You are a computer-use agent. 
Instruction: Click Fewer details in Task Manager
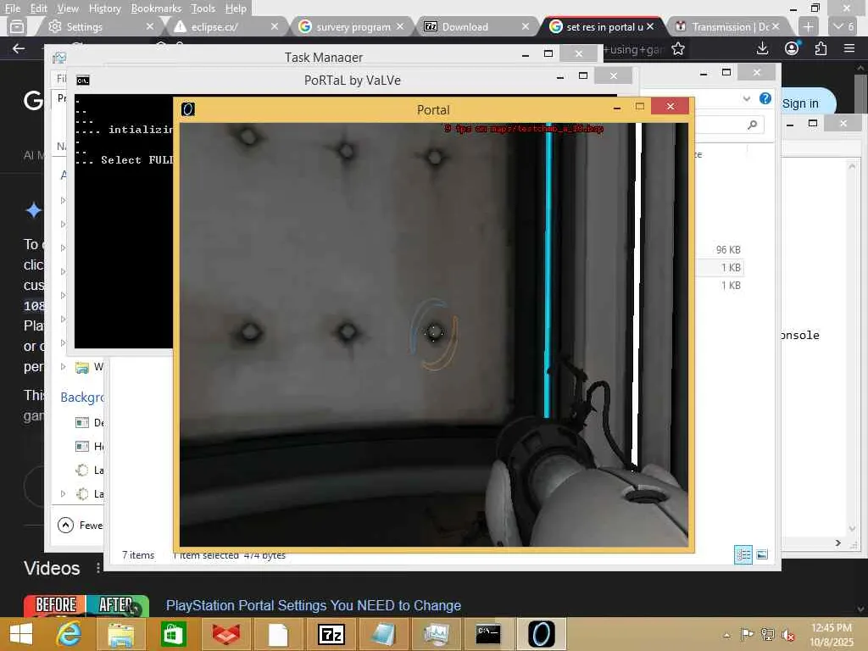click(81, 525)
